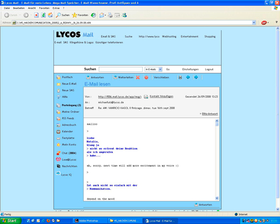This screenshot has height=224, width=280.
Task: Open the address bar dropdown arrow
Action: (x=254, y=23)
